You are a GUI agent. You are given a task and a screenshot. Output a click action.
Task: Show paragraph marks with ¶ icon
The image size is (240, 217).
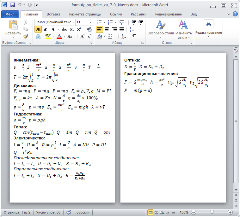134,36
